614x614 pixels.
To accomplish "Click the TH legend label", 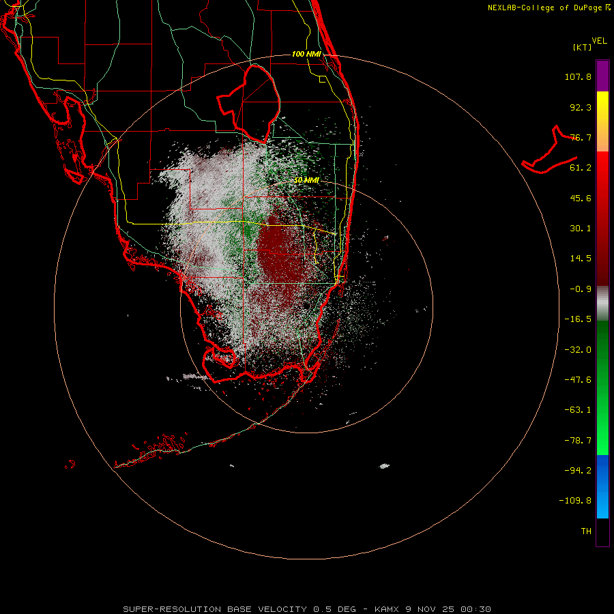I will coord(586,531).
